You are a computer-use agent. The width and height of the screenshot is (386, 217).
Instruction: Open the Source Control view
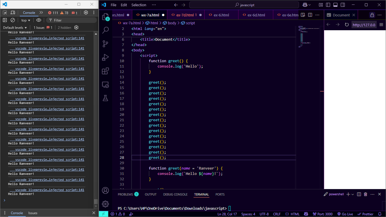105,44
